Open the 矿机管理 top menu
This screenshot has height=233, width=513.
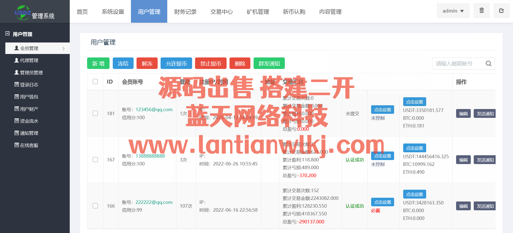pos(258,12)
